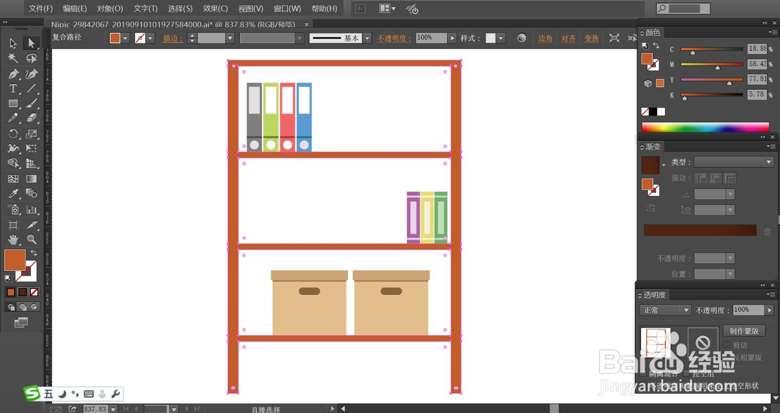Select the Type tool
Screen dimensions: 780x413
[13, 89]
